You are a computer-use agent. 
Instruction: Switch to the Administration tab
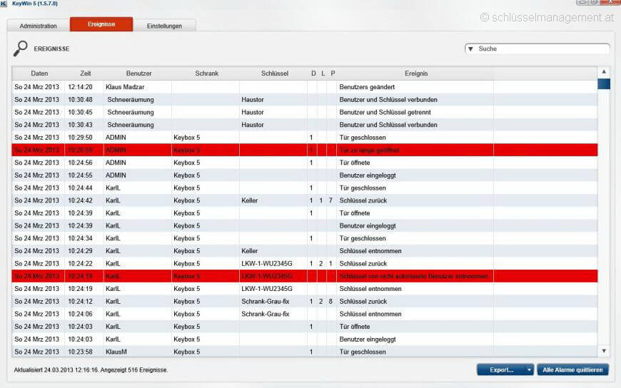38,26
